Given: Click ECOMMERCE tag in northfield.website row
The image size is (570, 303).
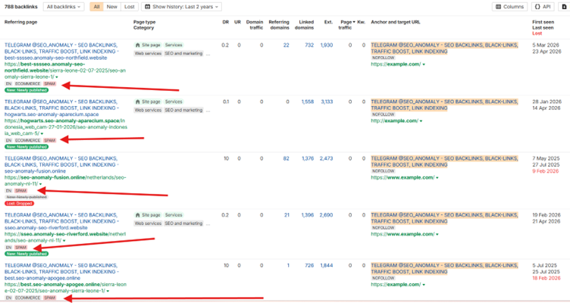Looking at the screenshot, I should tap(28, 84).
